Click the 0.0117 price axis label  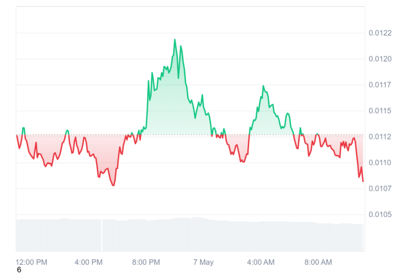[380, 85]
